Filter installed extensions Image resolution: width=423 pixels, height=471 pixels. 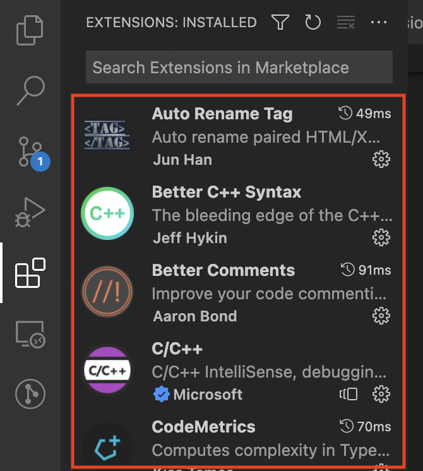(280, 22)
